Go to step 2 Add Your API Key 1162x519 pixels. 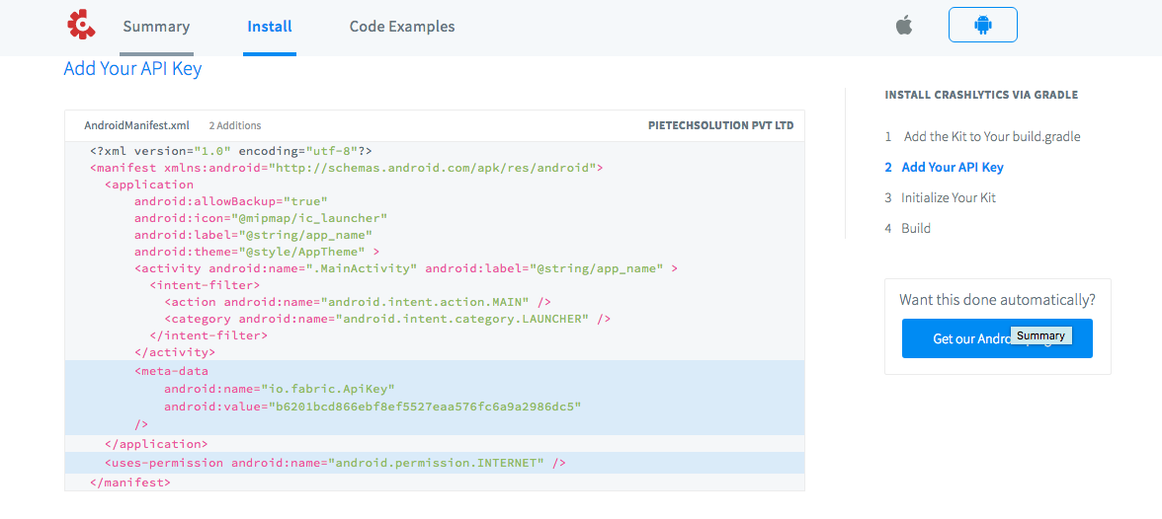(945, 168)
